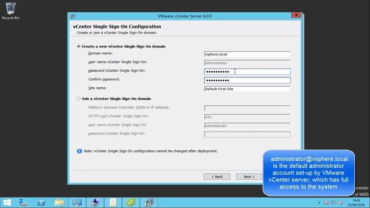370x208 pixels.
Task: Click the volume speaker tray icon
Action: tap(340, 203)
